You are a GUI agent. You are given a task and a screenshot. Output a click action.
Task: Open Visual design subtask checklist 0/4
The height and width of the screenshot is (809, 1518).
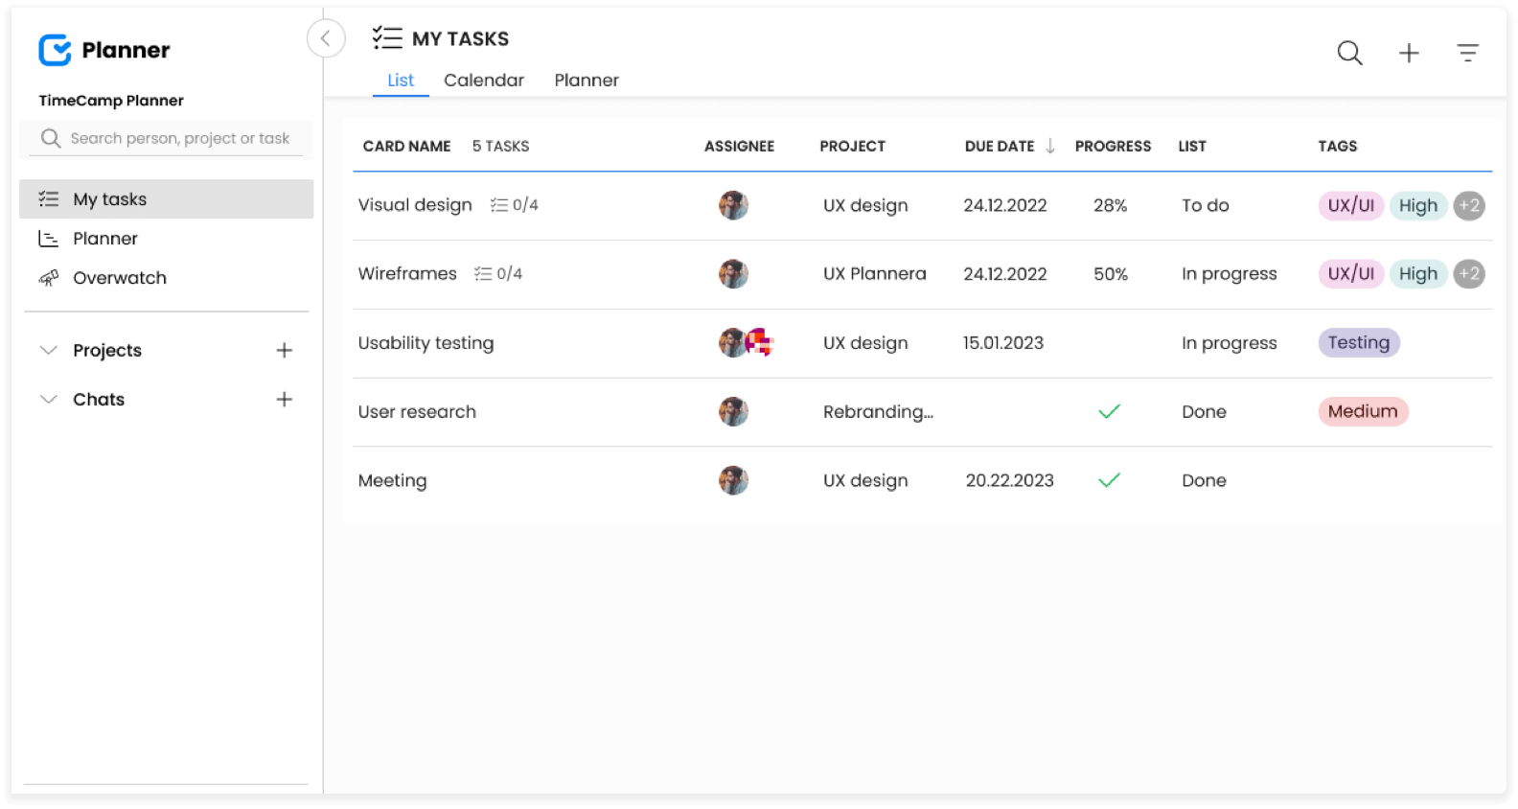tap(514, 205)
